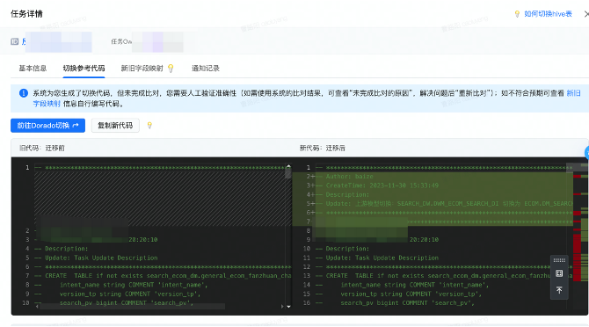
Task: Click the old-code pane scroll down arrow
Action: point(288,307)
